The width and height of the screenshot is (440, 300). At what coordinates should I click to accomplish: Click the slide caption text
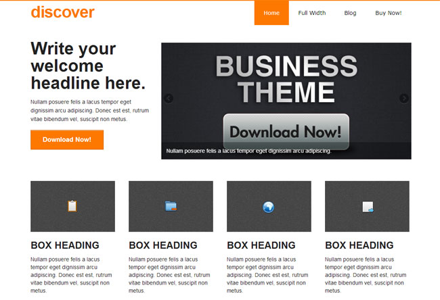(x=248, y=151)
